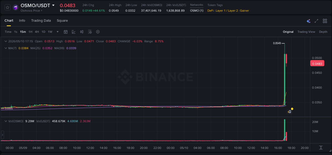Open the news note icon below chart
Screen dimensions: 332x155
[290, 112]
